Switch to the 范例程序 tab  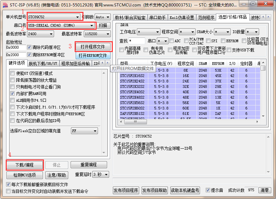point(206,18)
